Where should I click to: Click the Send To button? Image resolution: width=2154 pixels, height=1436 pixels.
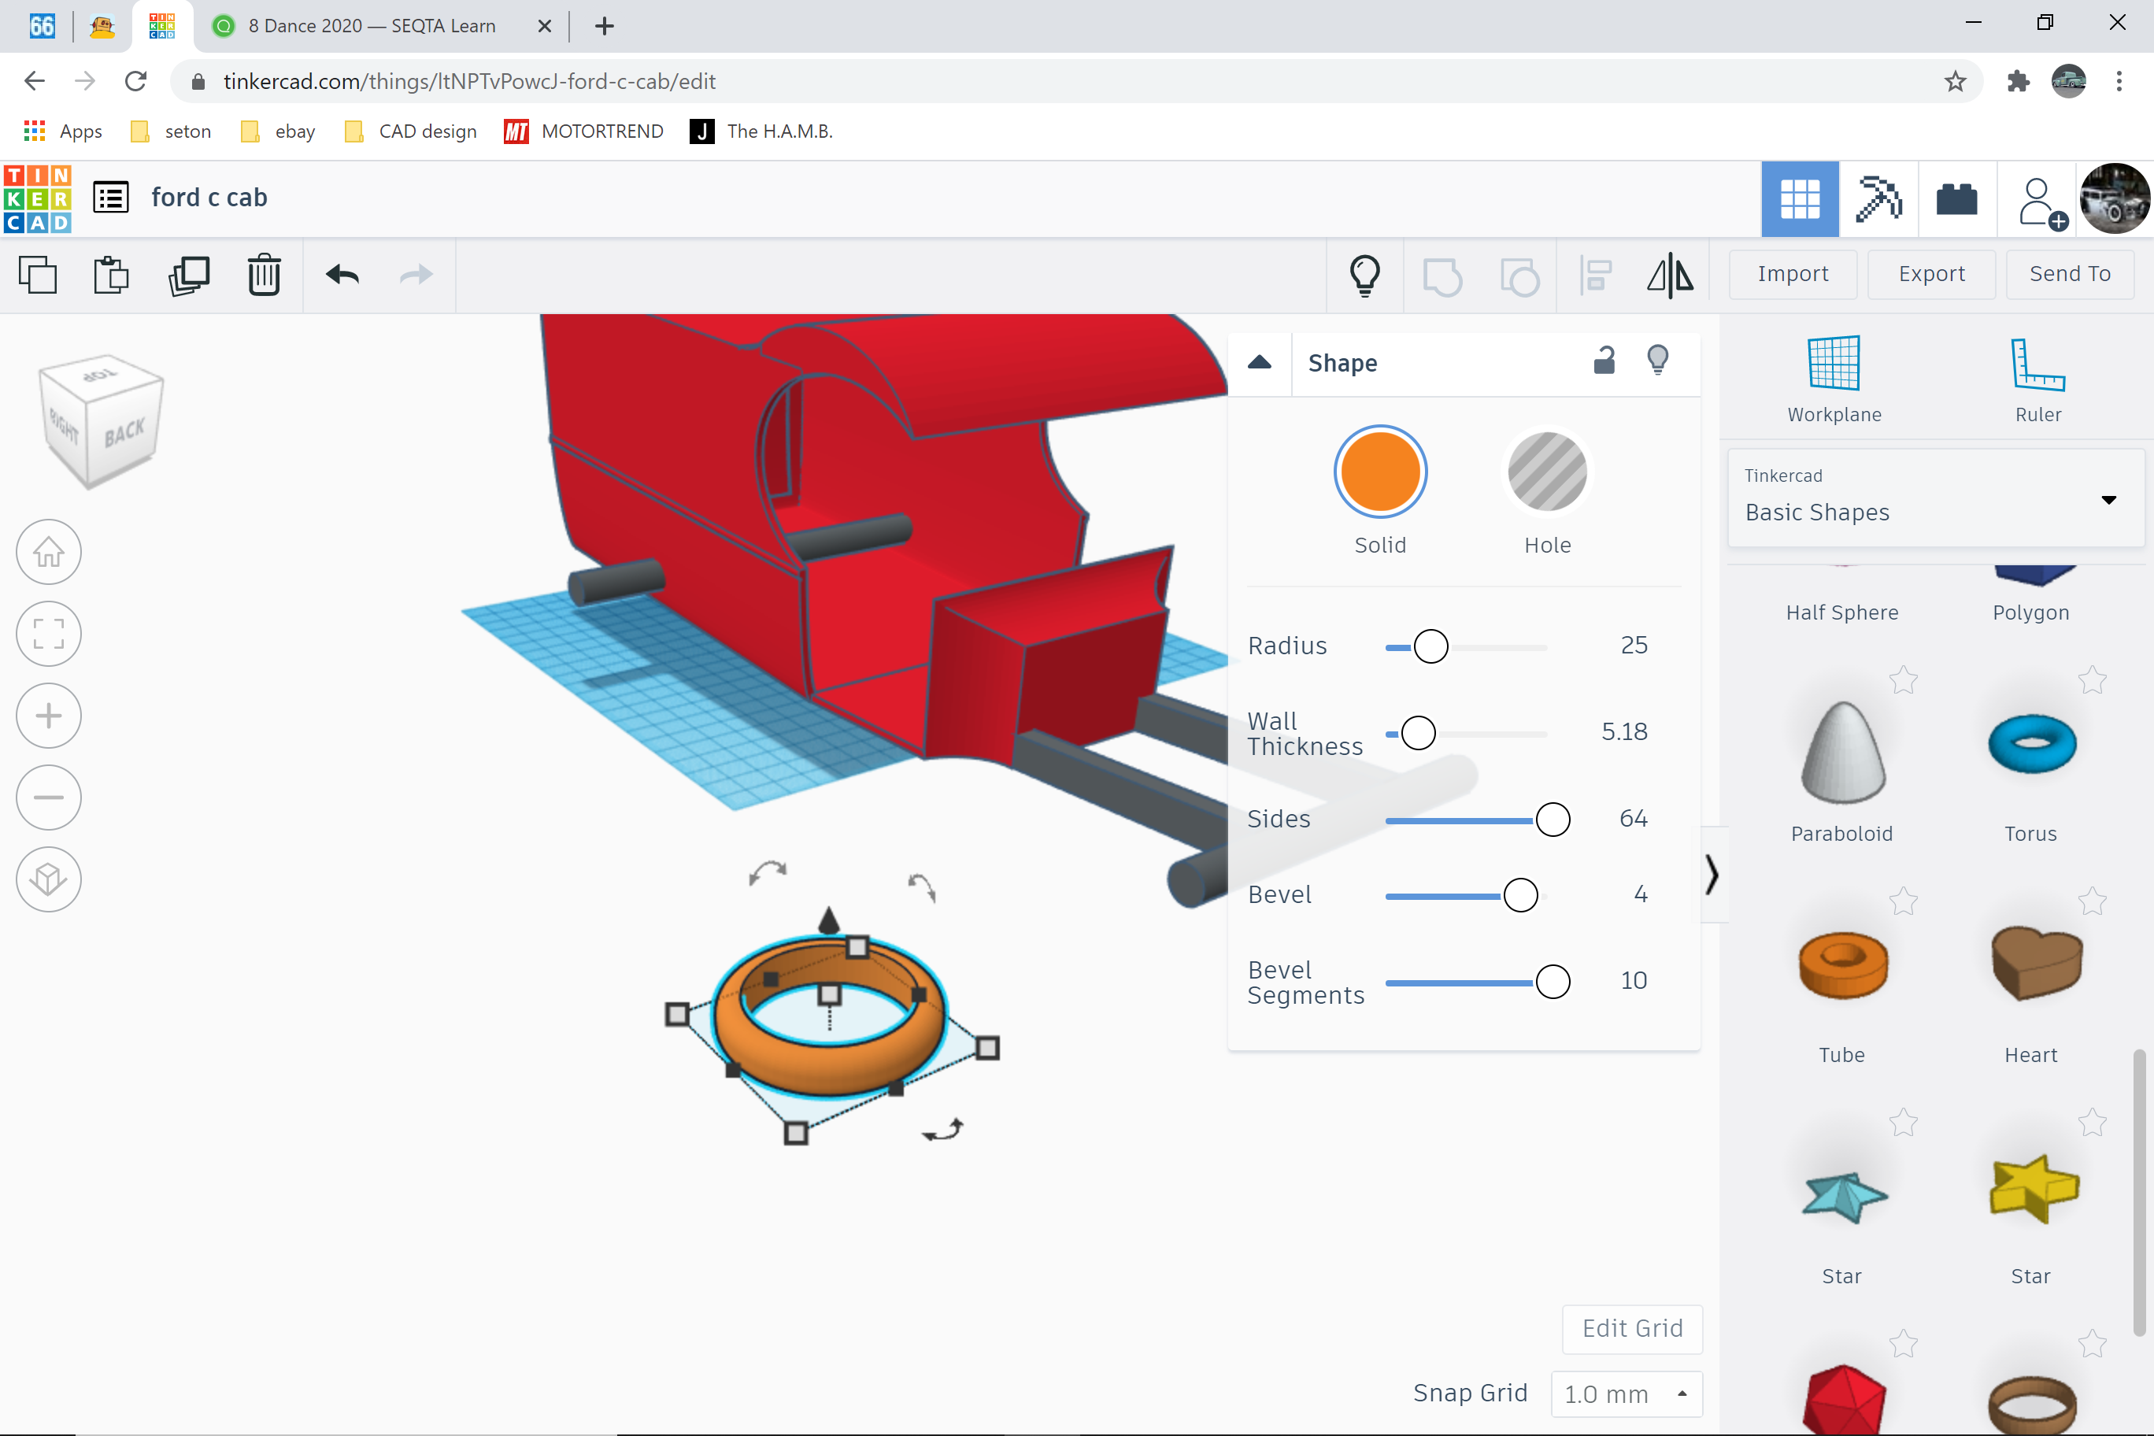[2070, 274]
